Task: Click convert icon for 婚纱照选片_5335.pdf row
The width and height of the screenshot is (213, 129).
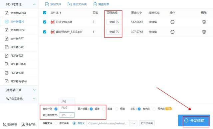Action: click(x=172, y=32)
